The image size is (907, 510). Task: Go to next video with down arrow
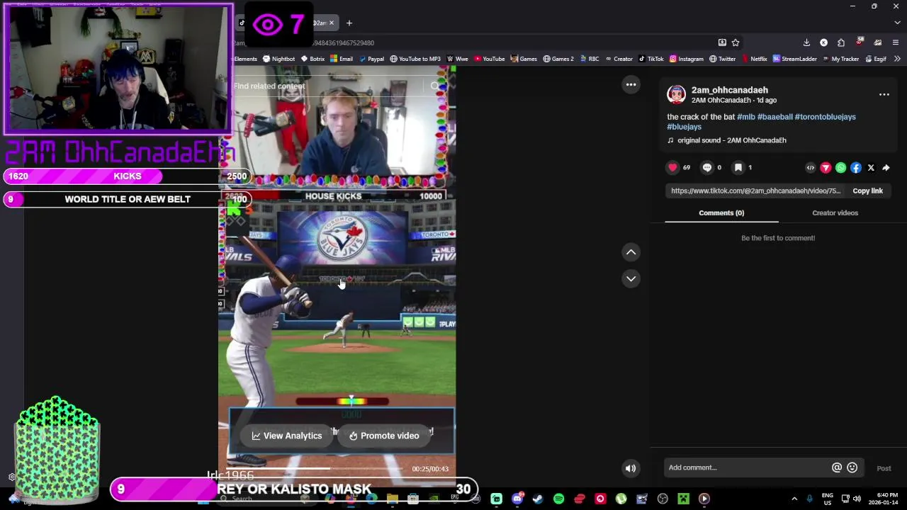(x=631, y=278)
